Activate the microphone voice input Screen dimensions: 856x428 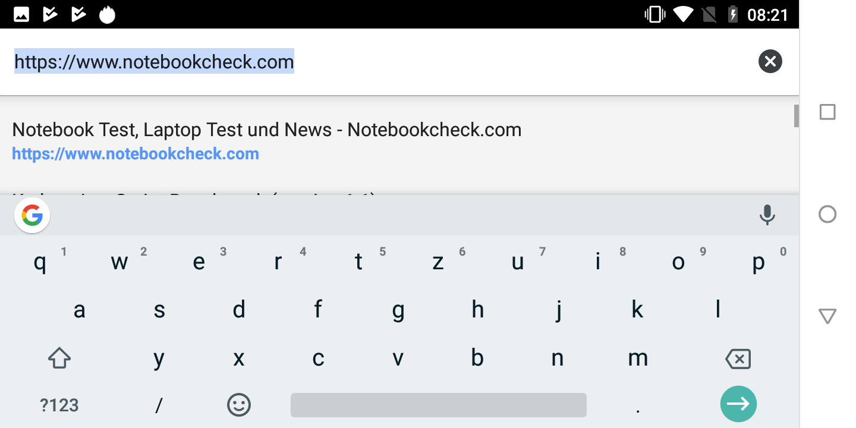[x=767, y=215]
